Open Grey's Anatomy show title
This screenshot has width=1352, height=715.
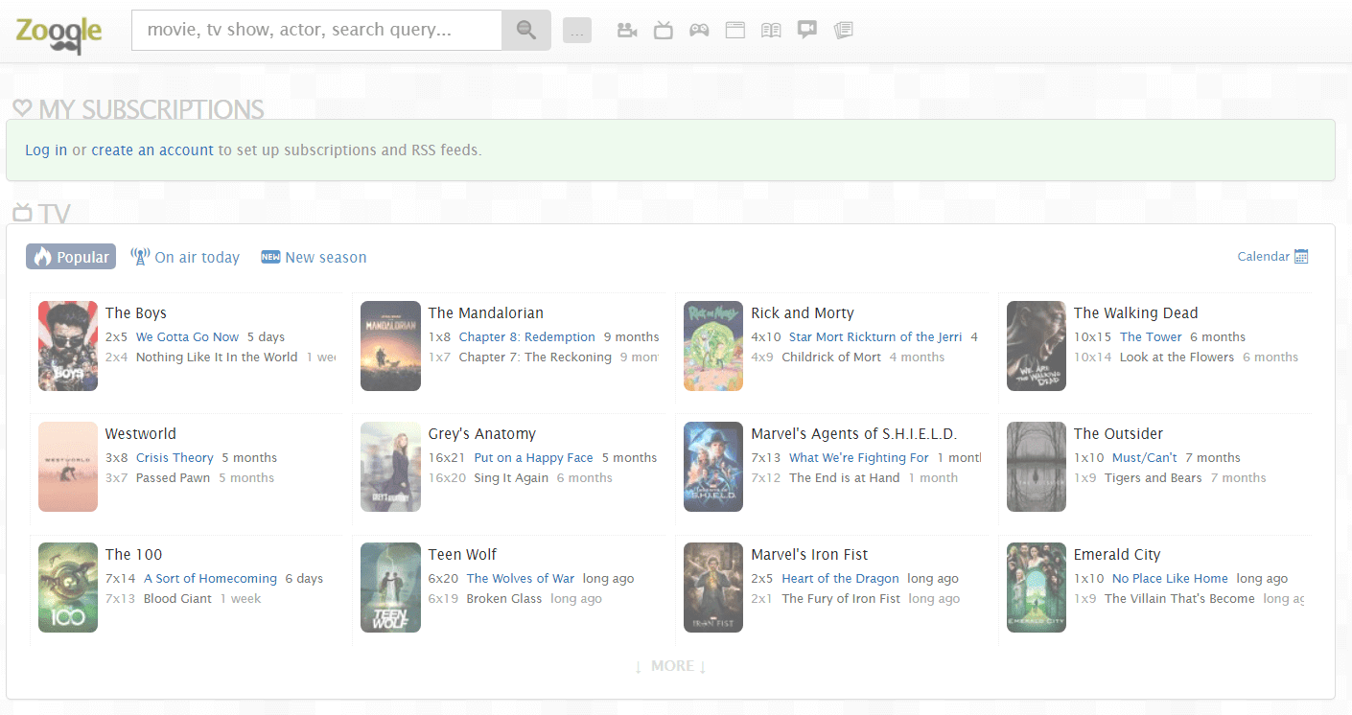coord(482,433)
